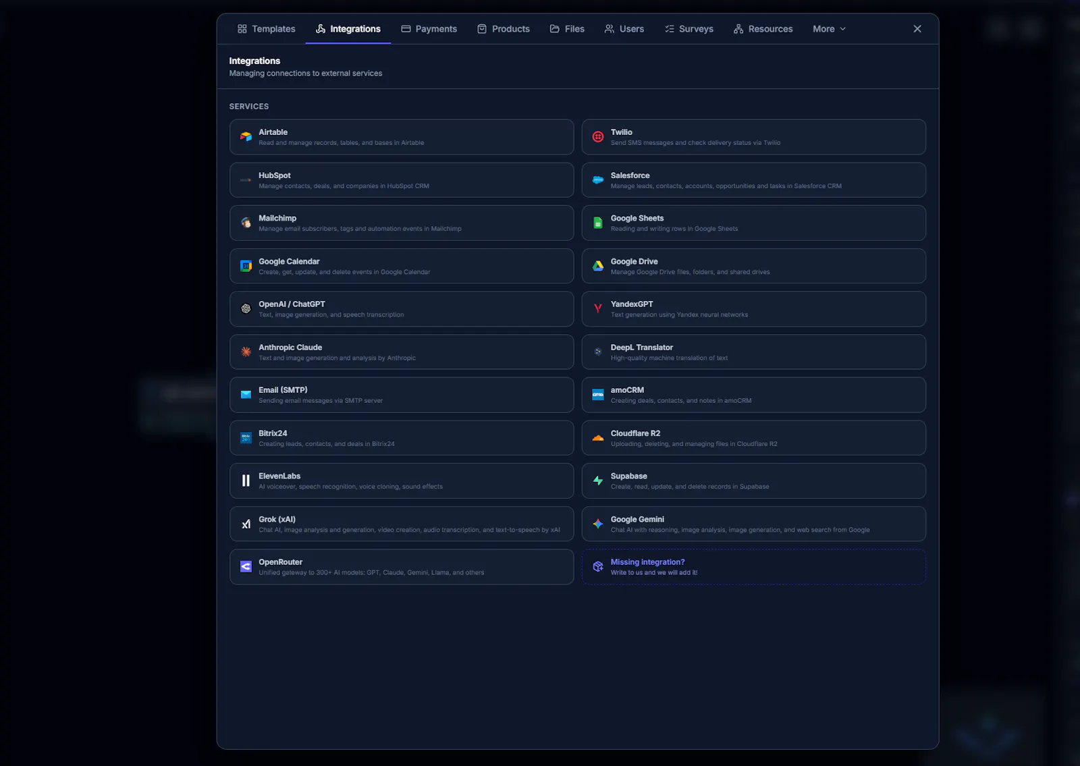Click the Cloudflare R2 cloud icon
Viewport: 1080px width, 766px height.
click(x=598, y=438)
